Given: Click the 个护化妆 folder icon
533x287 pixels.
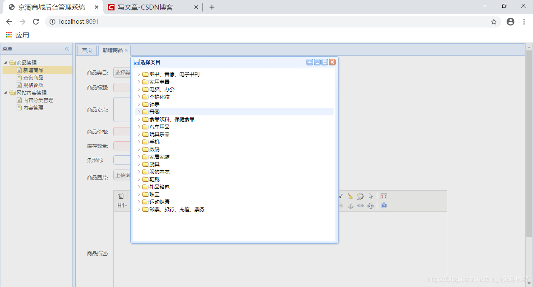Looking at the screenshot, I should click(145, 97).
